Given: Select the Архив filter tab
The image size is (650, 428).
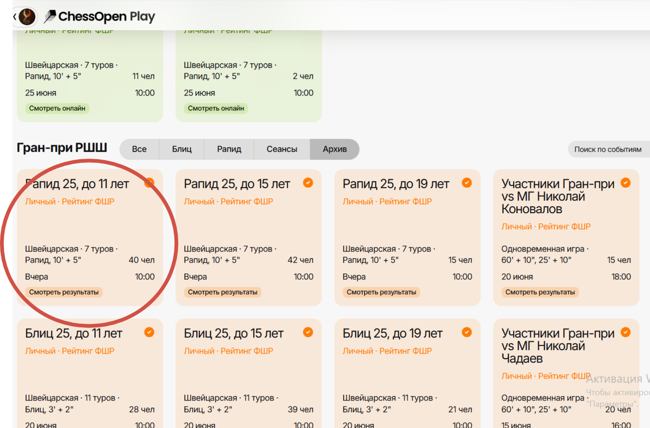Looking at the screenshot, I should coord(335,149).
